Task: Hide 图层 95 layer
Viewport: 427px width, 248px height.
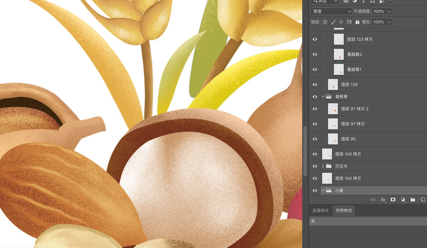Action: [315, 139]
